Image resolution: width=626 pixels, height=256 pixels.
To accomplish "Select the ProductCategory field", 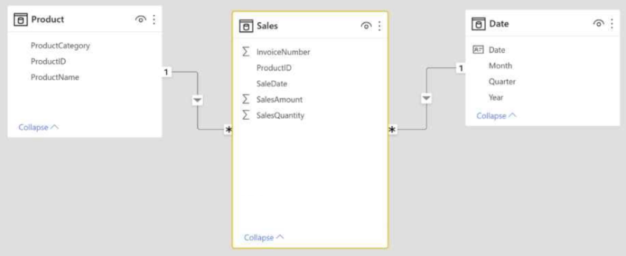I will 60,46.
